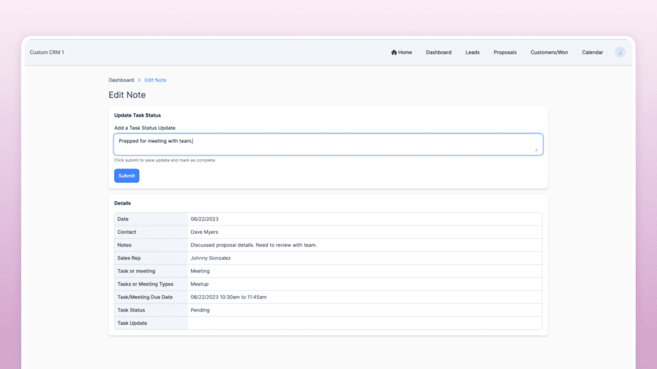Select the Pending value under Task Status
The image size is (657, 369).
(x=201, y=309)
